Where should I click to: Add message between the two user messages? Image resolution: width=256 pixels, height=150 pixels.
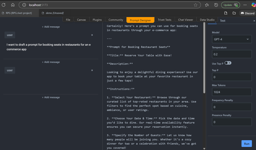coord(51,62)
